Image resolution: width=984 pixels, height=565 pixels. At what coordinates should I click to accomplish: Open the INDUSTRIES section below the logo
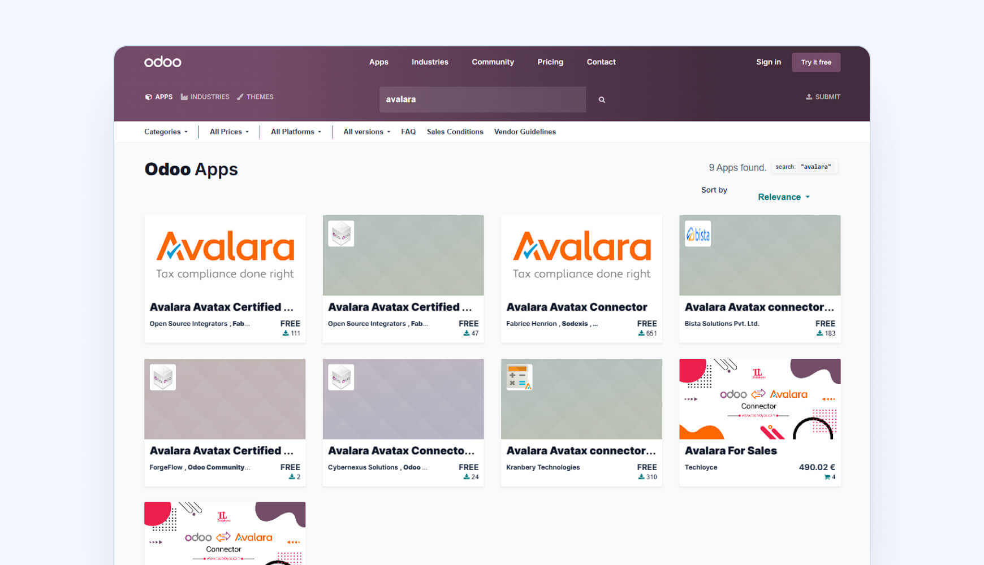click(205, 97)
